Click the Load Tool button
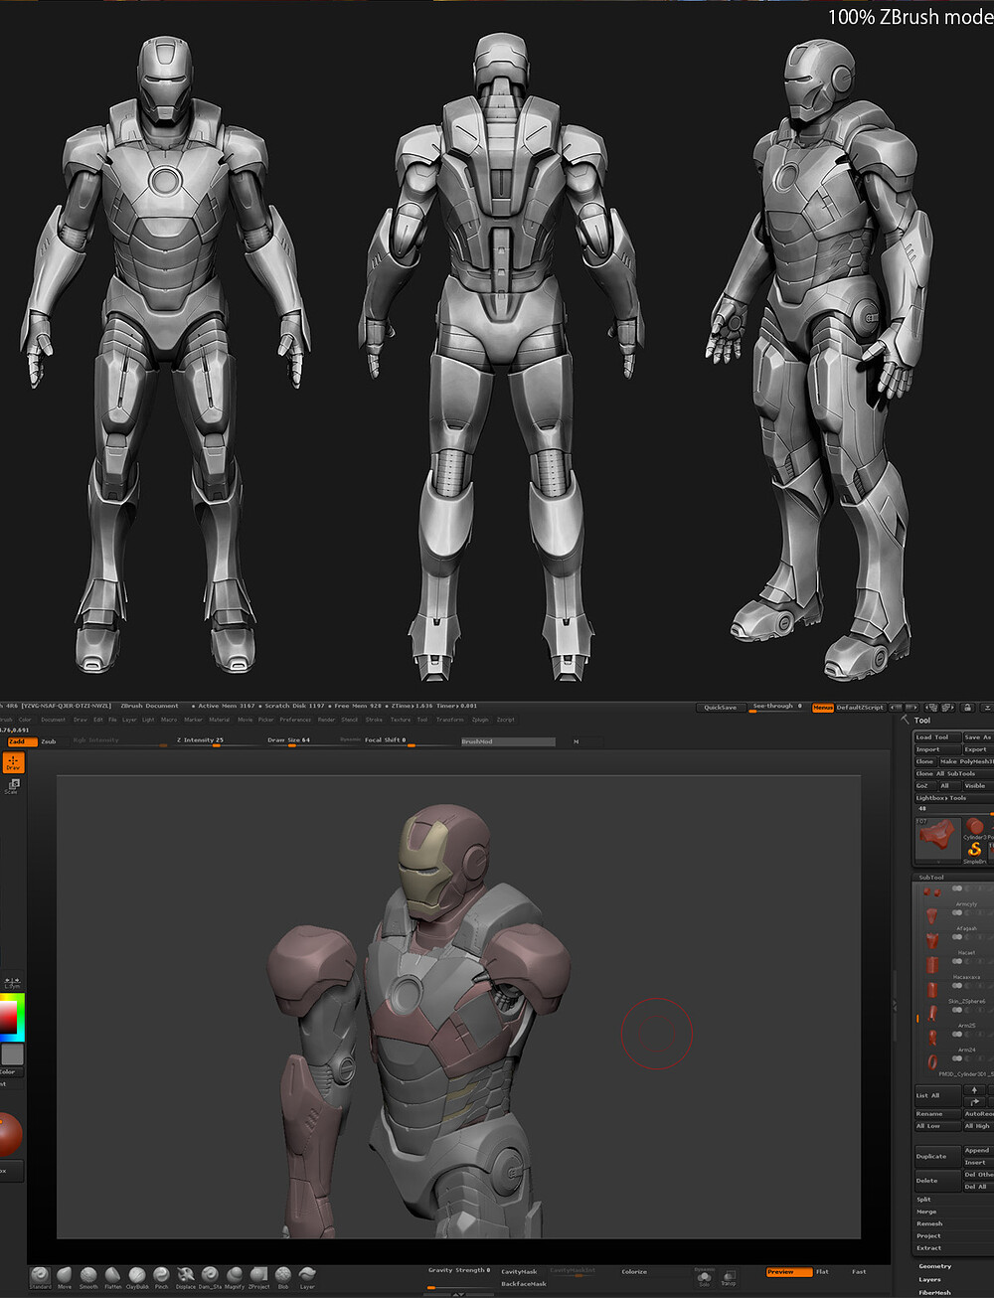The height and width of the screenshot is (1298, 994). click(936, 737)
